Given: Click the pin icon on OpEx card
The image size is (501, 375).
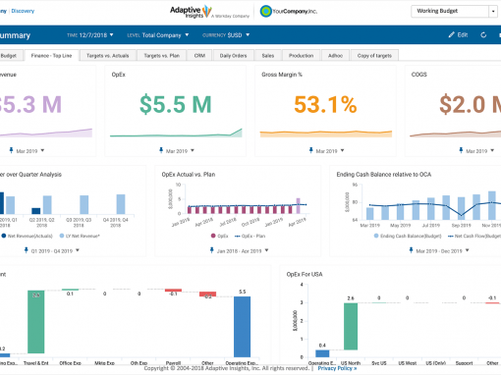Looking at the screenshot, I should [x=161, y=150].
